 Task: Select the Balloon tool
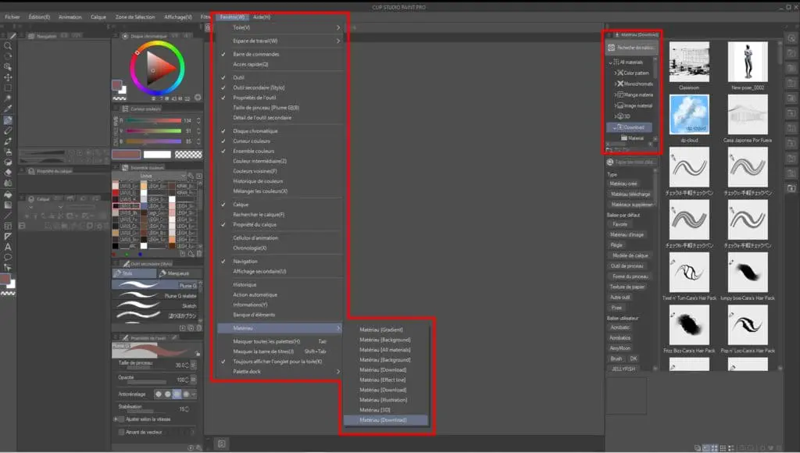8,257
